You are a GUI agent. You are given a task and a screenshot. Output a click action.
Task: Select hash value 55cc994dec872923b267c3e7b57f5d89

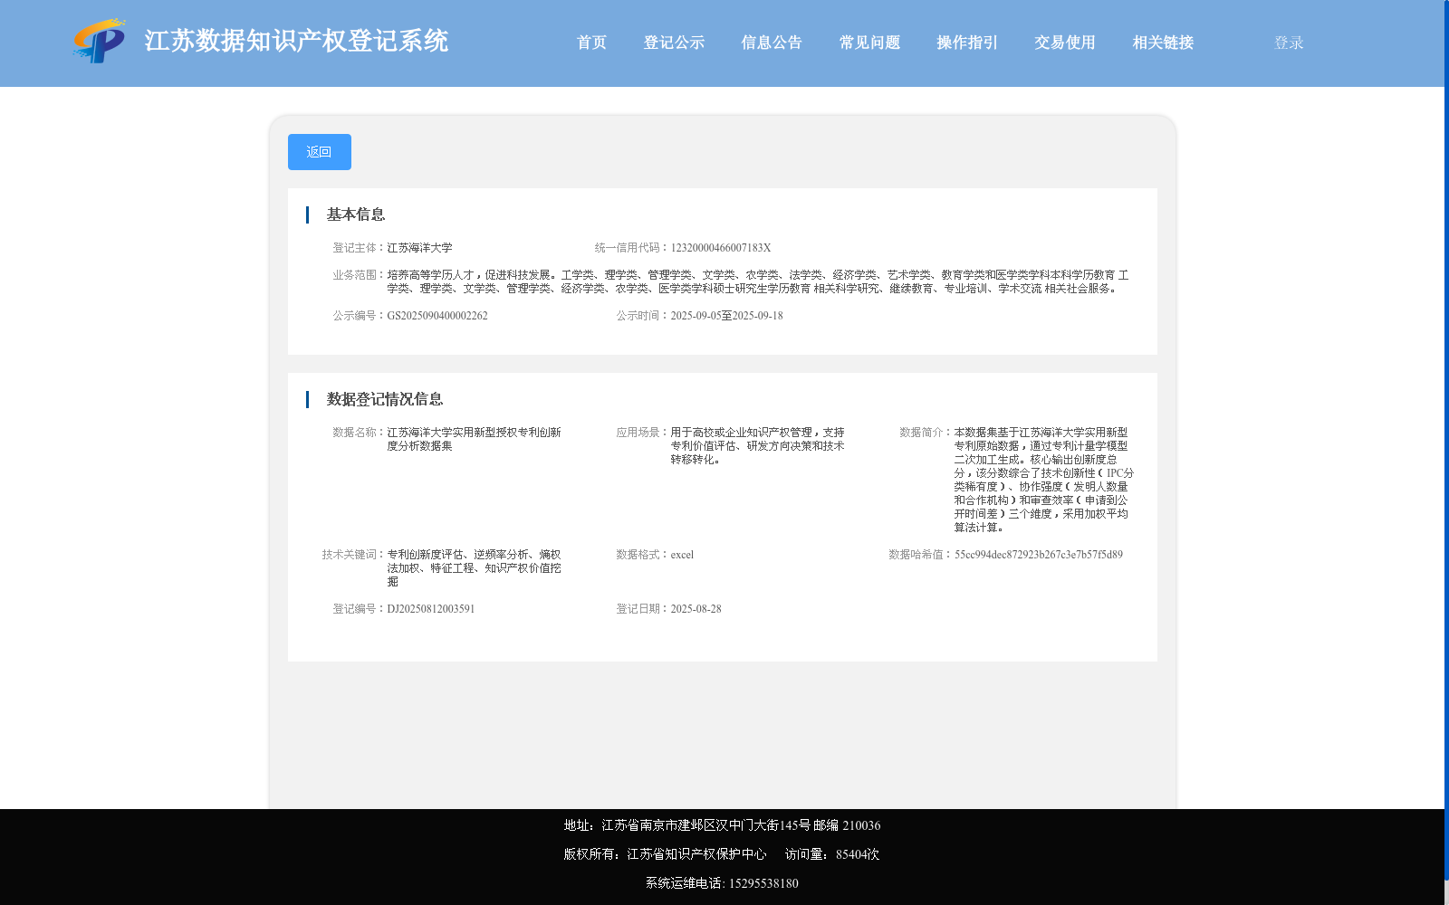click(1039, 555)
